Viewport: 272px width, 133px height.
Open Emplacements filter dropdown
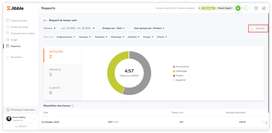point(66,37)
